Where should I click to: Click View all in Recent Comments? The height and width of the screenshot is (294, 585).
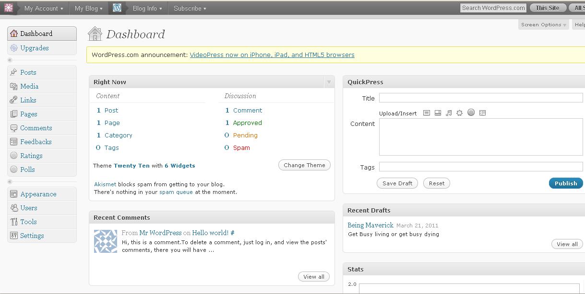[314, 277]
